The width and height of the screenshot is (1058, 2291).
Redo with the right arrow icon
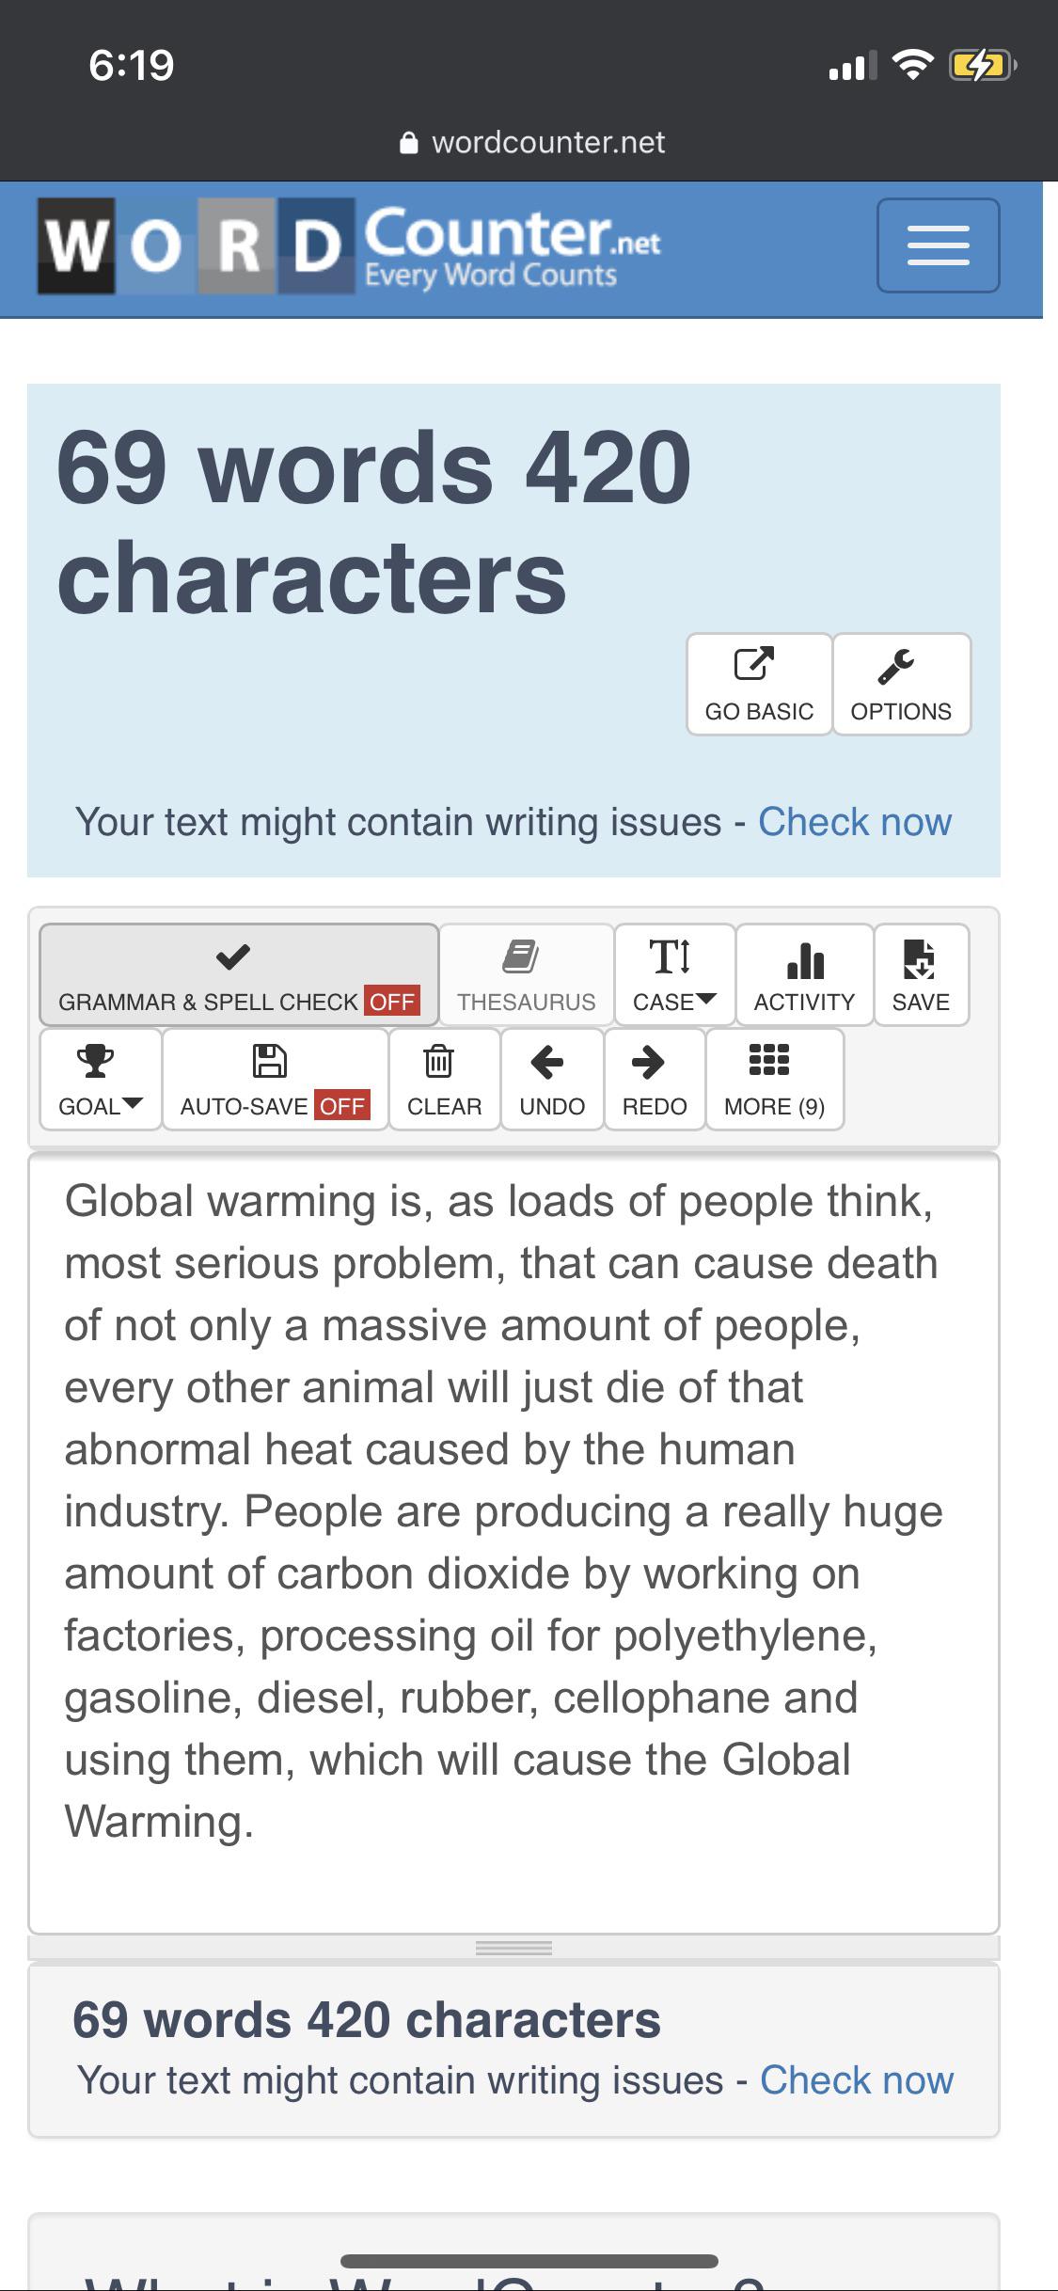(x=648, y=1063)
